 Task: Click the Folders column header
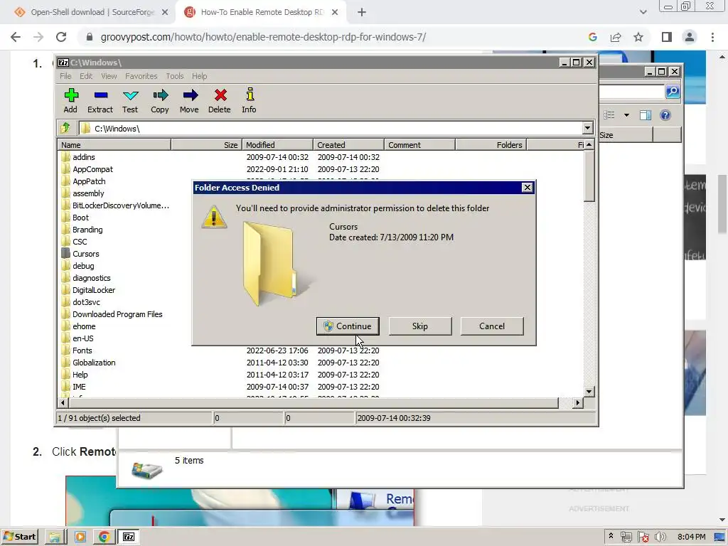coord(491,145)
